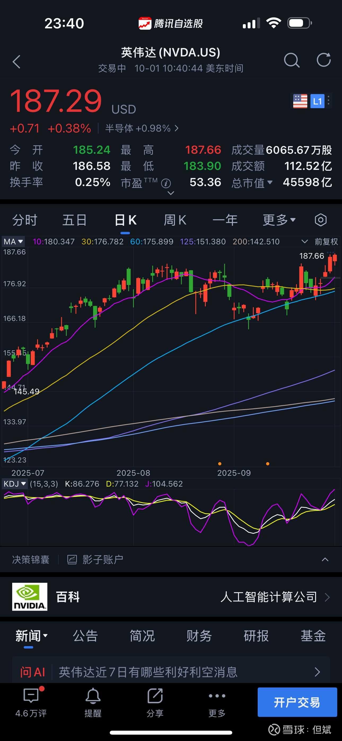Open chart settings hexagon icon

(x=321, y=220)
